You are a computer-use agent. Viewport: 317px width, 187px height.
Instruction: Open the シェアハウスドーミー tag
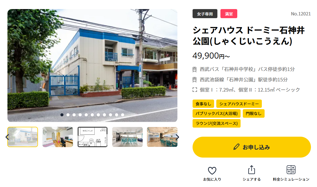[x=239, y=104]
